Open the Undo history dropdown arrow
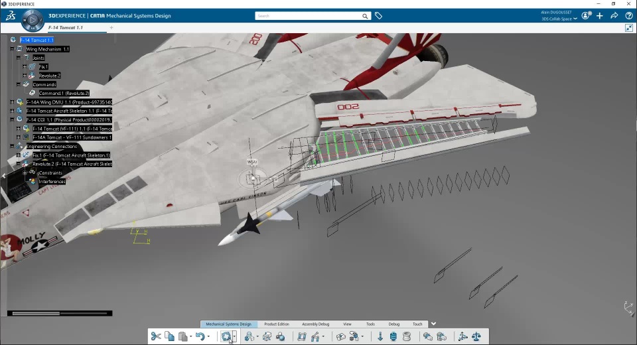The width and height of the screenshot is (637, 345). (x=208, y=336)
